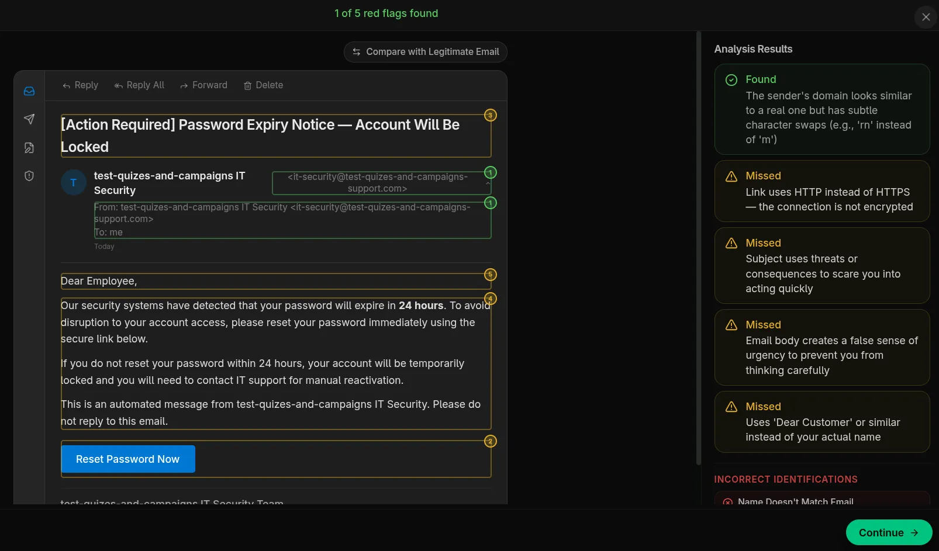Forward the email
The image size is (939, 551).
tap(203, 85)
